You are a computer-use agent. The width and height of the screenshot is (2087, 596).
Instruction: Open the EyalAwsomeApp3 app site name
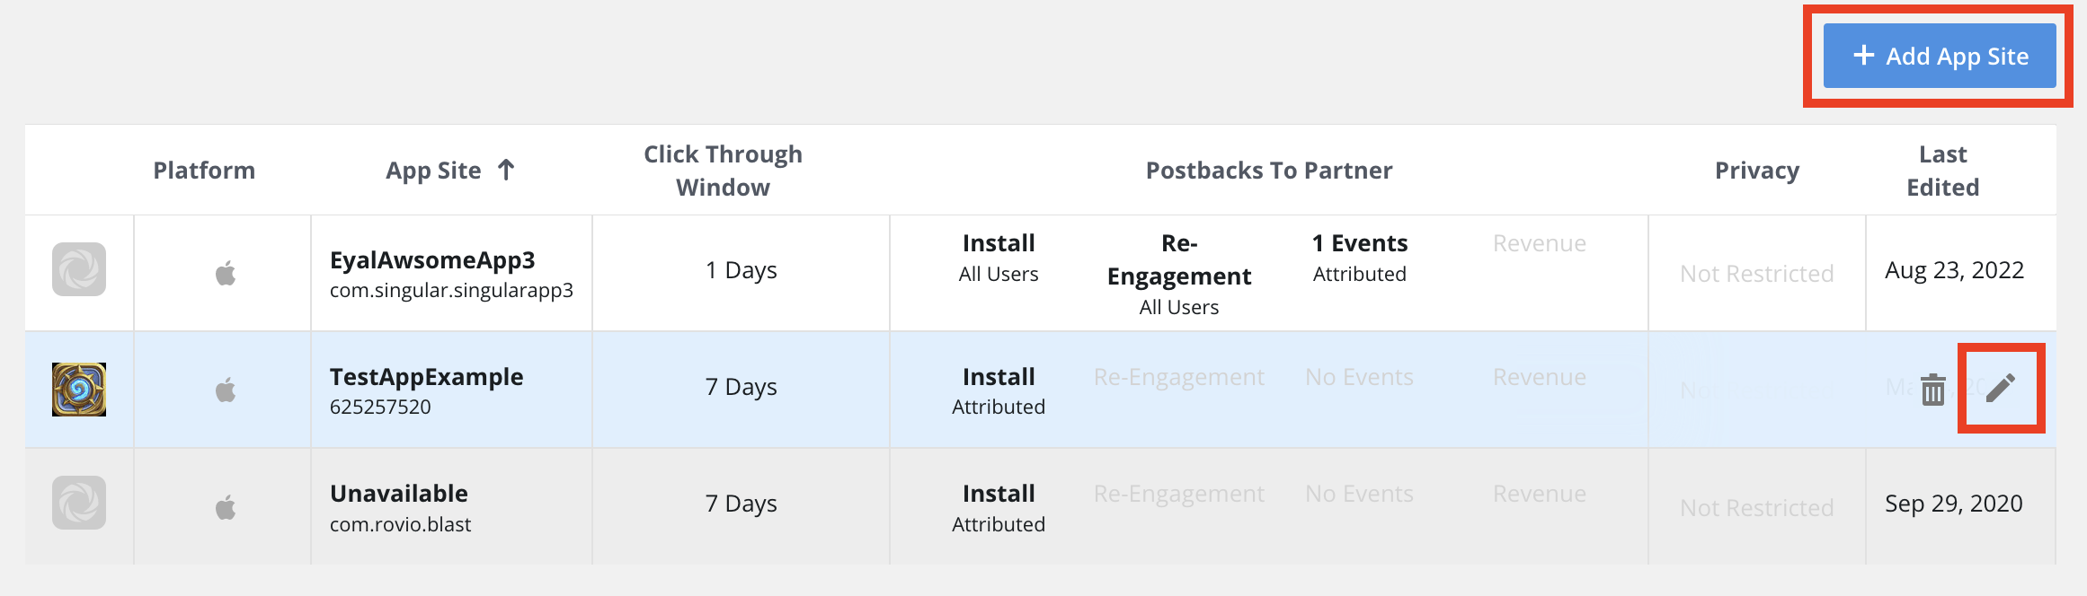(x=432, y=260)
